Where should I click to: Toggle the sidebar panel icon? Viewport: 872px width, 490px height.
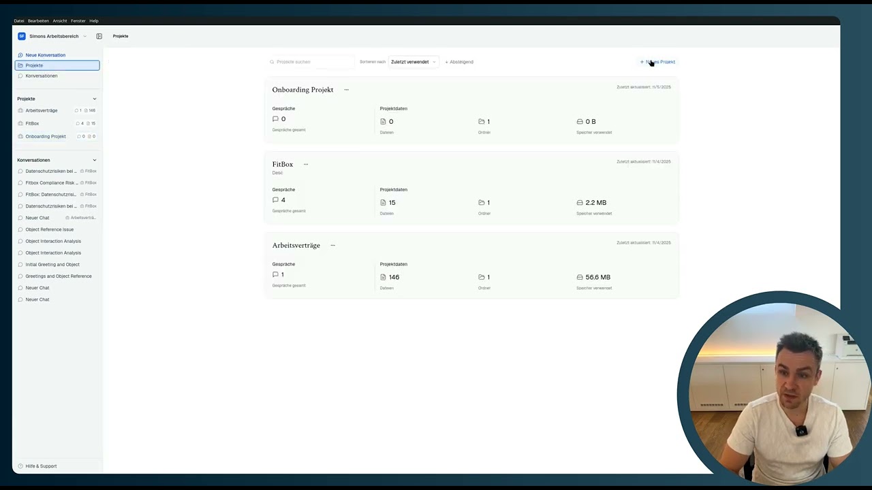tap(99, 36)
